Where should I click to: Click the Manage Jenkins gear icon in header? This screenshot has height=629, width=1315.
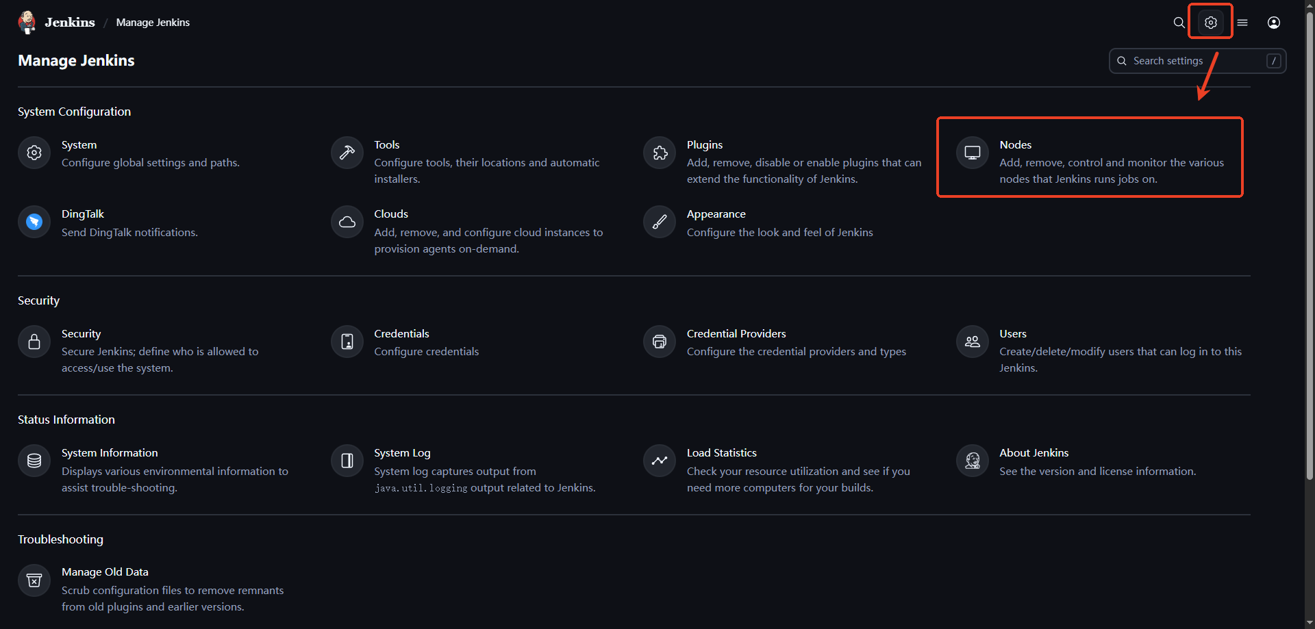coord(1211,23)
